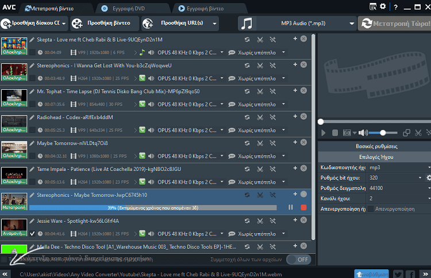Tick the checkbox for Stereophonics I Wanna Get Lost
Image resolution: width=431 pixels, height=278 pixels.
pyautogui.click(x=32, y=78)
